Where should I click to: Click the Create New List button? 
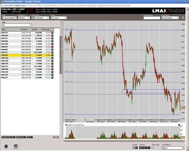tap(8, 137)
